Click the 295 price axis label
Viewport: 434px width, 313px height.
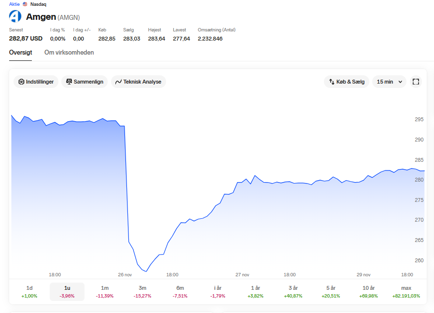point(419,119)
